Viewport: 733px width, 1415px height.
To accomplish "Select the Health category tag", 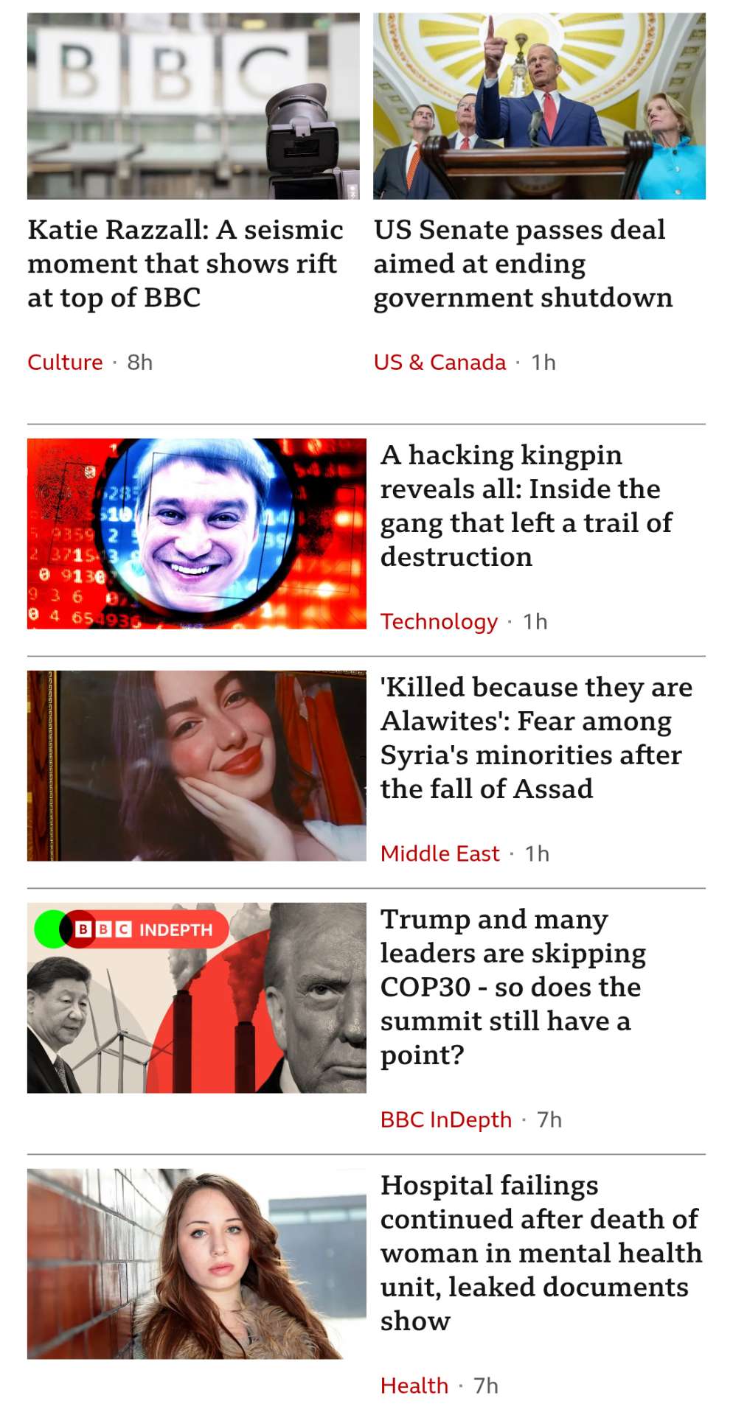I will [x=414, y=1386].
